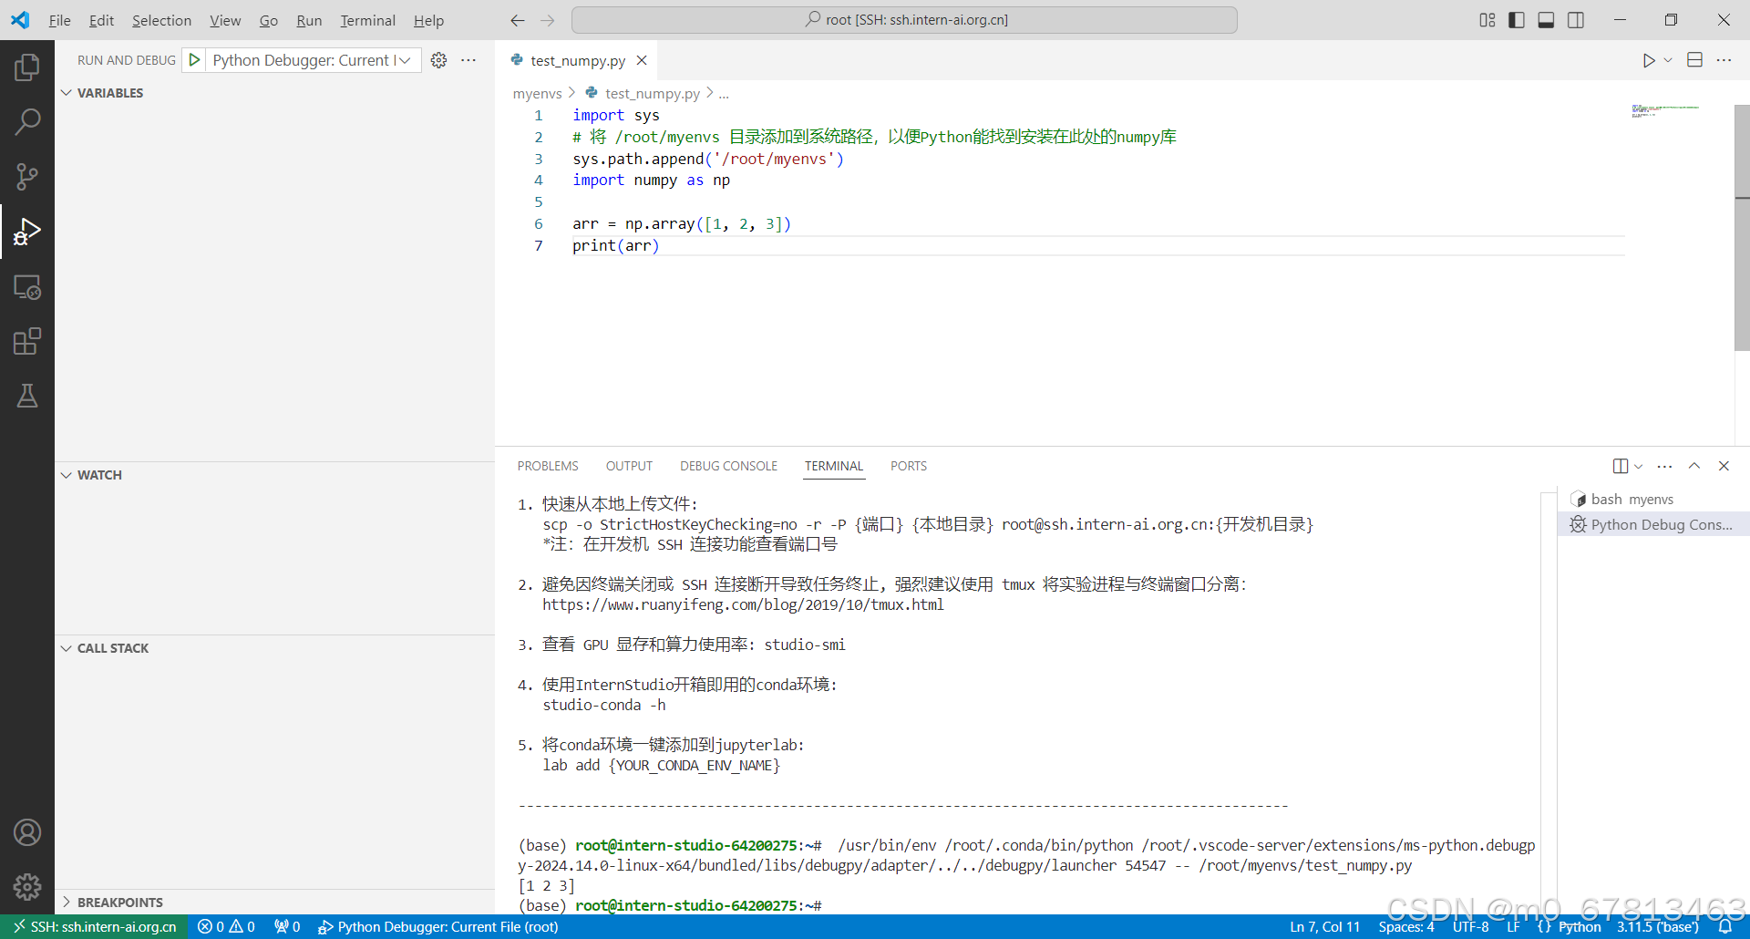Toggle the bottom panel layout control

click(x=1546, y=19)
